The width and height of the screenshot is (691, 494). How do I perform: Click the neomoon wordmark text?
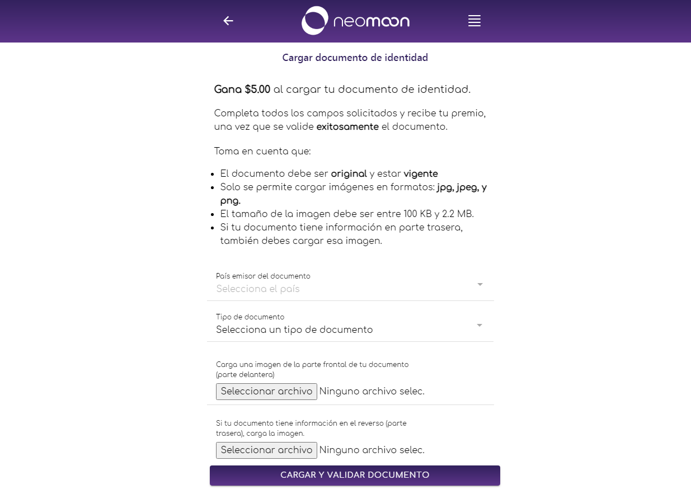(372, 22)
